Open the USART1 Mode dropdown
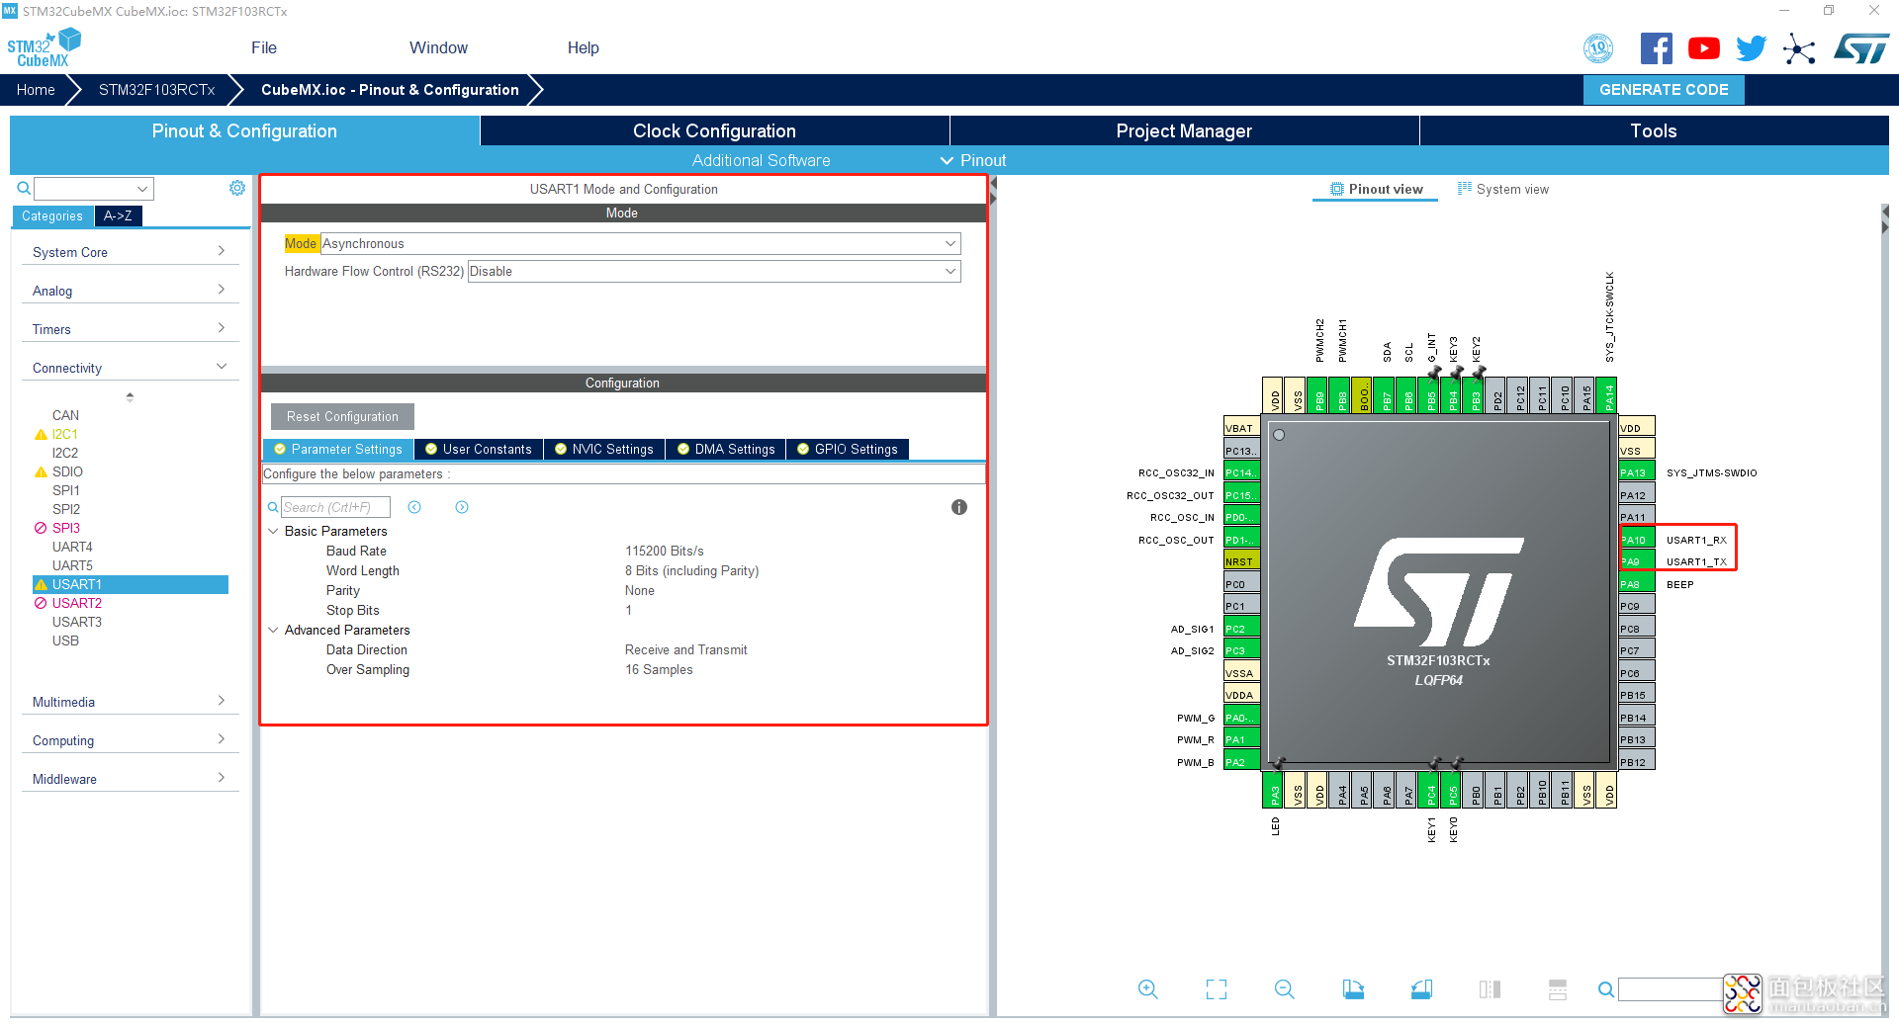This screenshot has width=1899, height=1025. (x=640, y=243)
